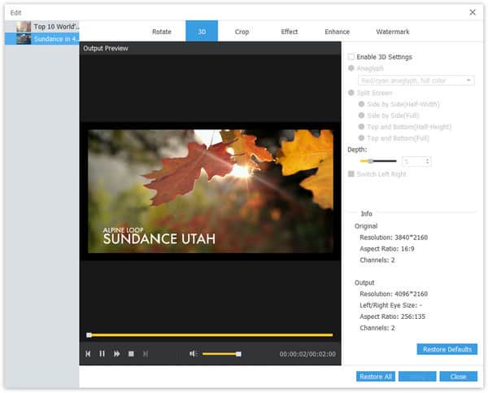Viewport: 488px width, 393px height.
Task: Click Restore Defaults button
Action: [447, 349]
